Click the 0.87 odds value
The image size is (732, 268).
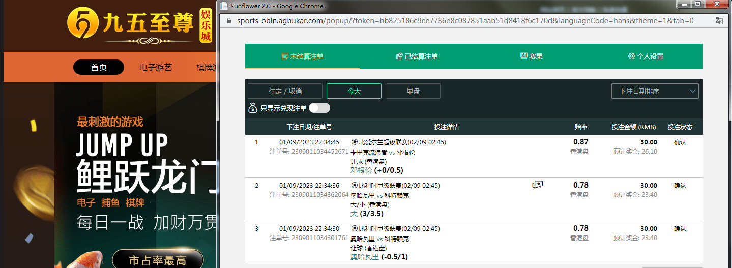pyautogui.click(x=581, y=142)
